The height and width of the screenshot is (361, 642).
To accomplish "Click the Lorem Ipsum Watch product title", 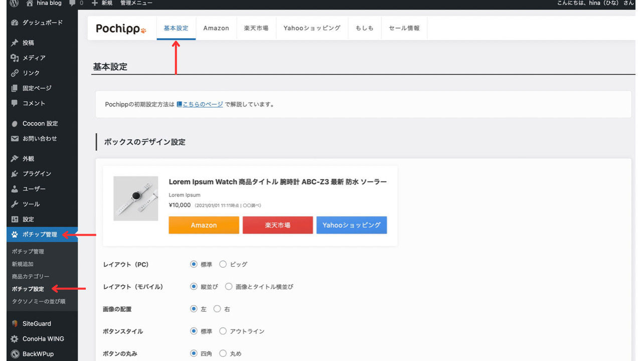I will click(x=278, y=182).
